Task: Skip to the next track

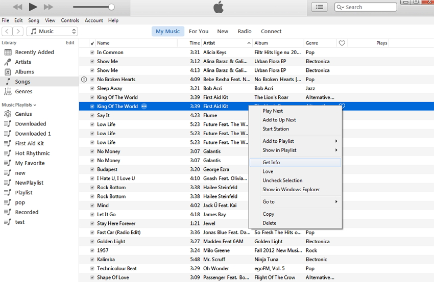Action: [x=49, y=7]
